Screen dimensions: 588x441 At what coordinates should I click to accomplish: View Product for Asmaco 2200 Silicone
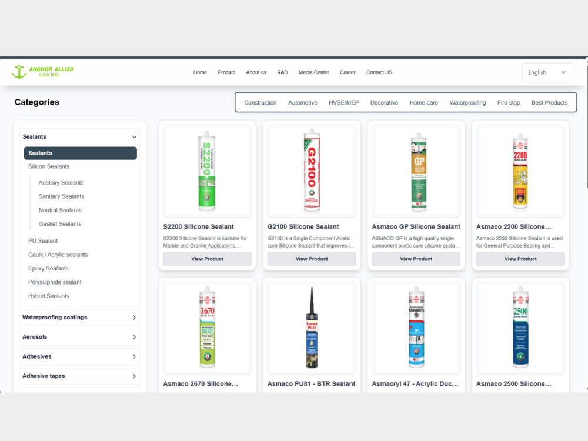coord(520,259)
